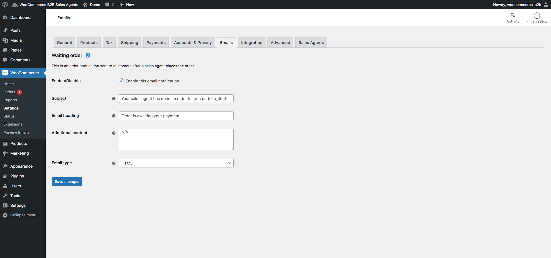Open the Status submenu link
551x258 pixels.
[9, 116]
